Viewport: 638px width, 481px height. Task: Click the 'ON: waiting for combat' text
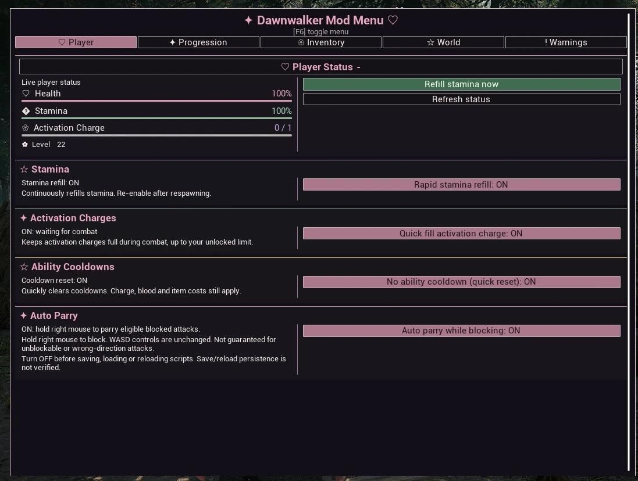click(59, 232)
